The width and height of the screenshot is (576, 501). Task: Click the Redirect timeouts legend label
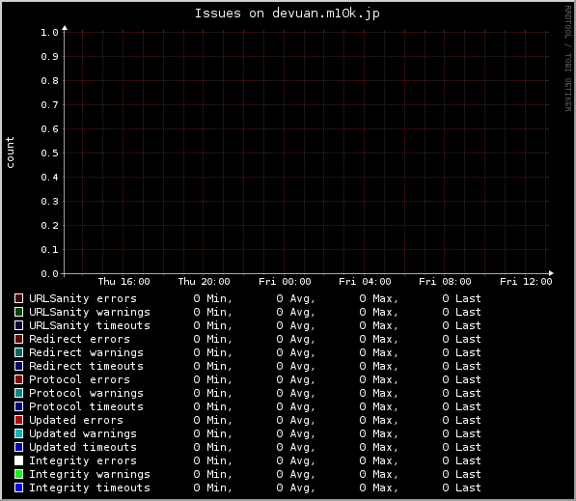point(86,366)
